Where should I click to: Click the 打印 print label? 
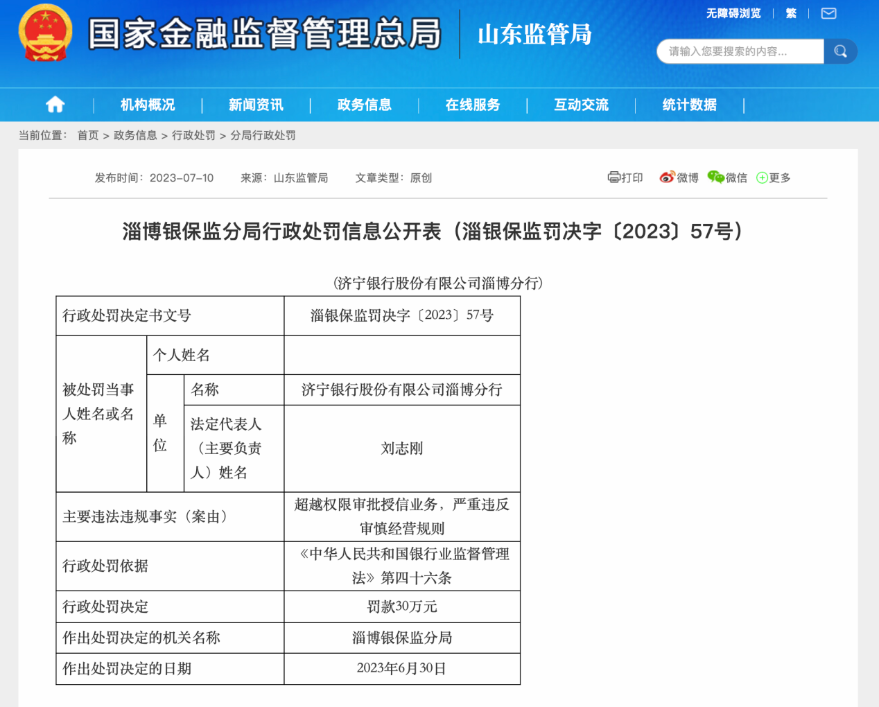632,178
